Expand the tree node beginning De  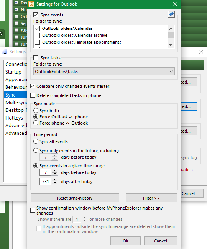click(16, 3)
